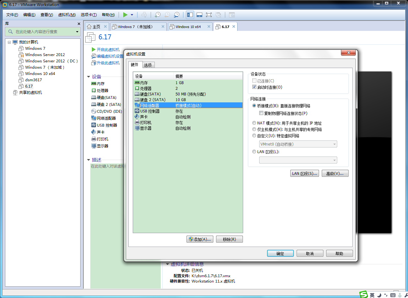The width and height of the screenshot is (408, 298).
Task: Click the full screen mode toolbar icon
Action: [x=209, y=14]
